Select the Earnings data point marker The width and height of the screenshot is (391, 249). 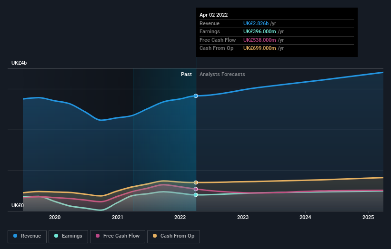pyautogui.click(x=196, y=195)
